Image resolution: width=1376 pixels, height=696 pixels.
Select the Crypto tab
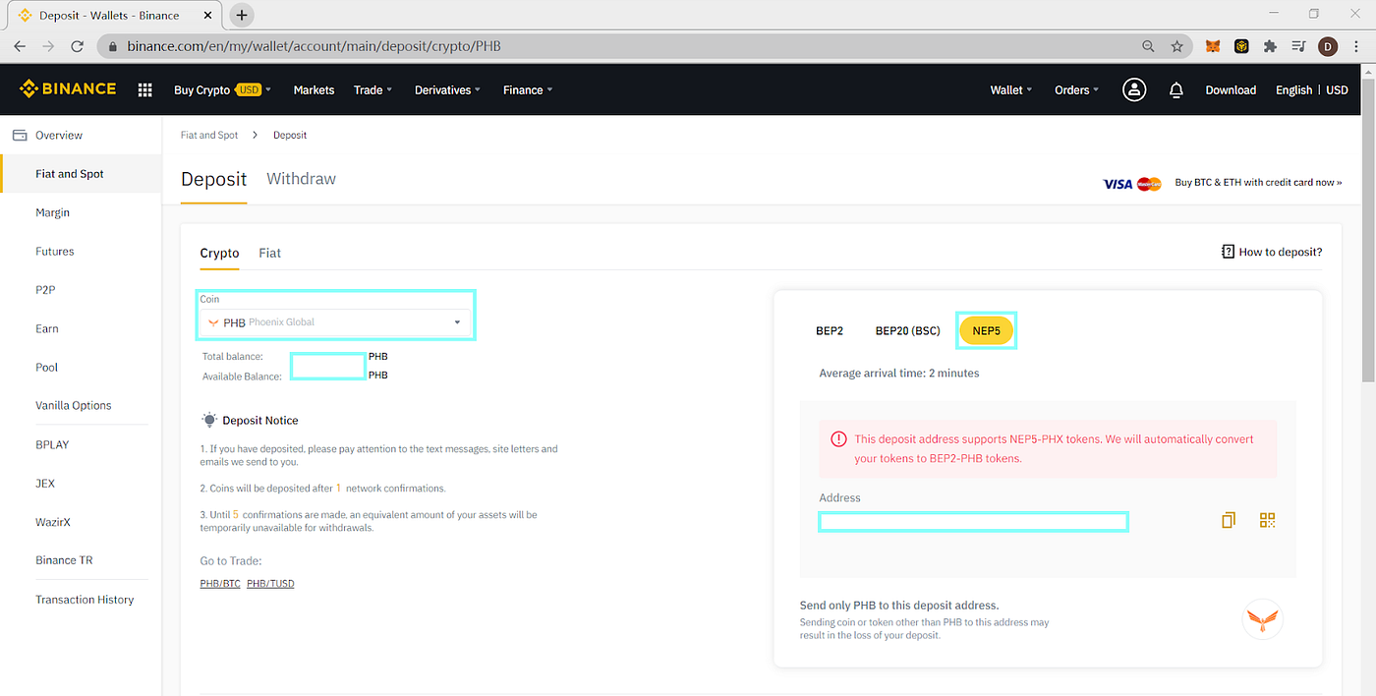click(x=219, y=253)
